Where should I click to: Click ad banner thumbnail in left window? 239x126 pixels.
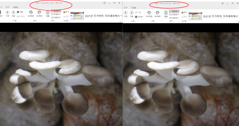point(77,16)
